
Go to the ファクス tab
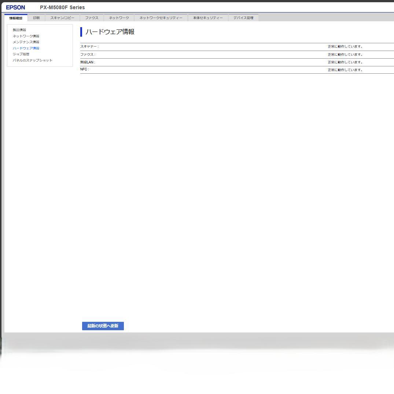[92, 18]
